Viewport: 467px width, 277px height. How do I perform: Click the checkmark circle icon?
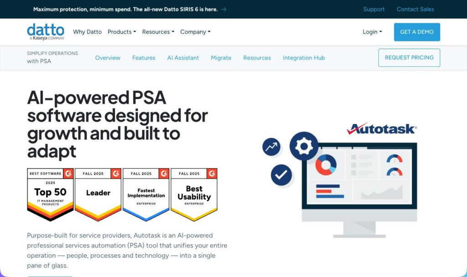281,175
